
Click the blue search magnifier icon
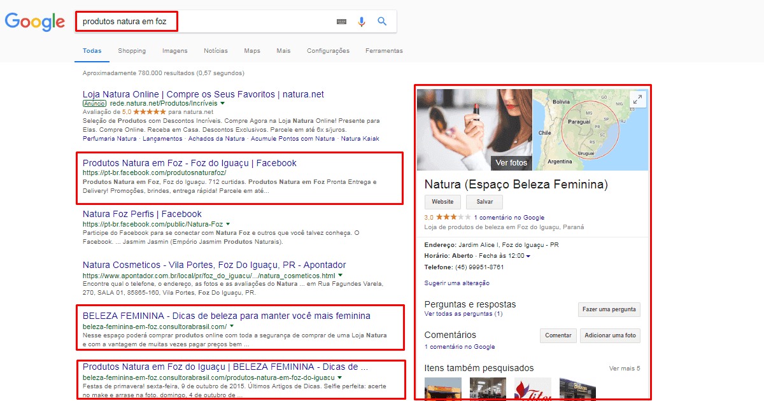pos(382,21)
